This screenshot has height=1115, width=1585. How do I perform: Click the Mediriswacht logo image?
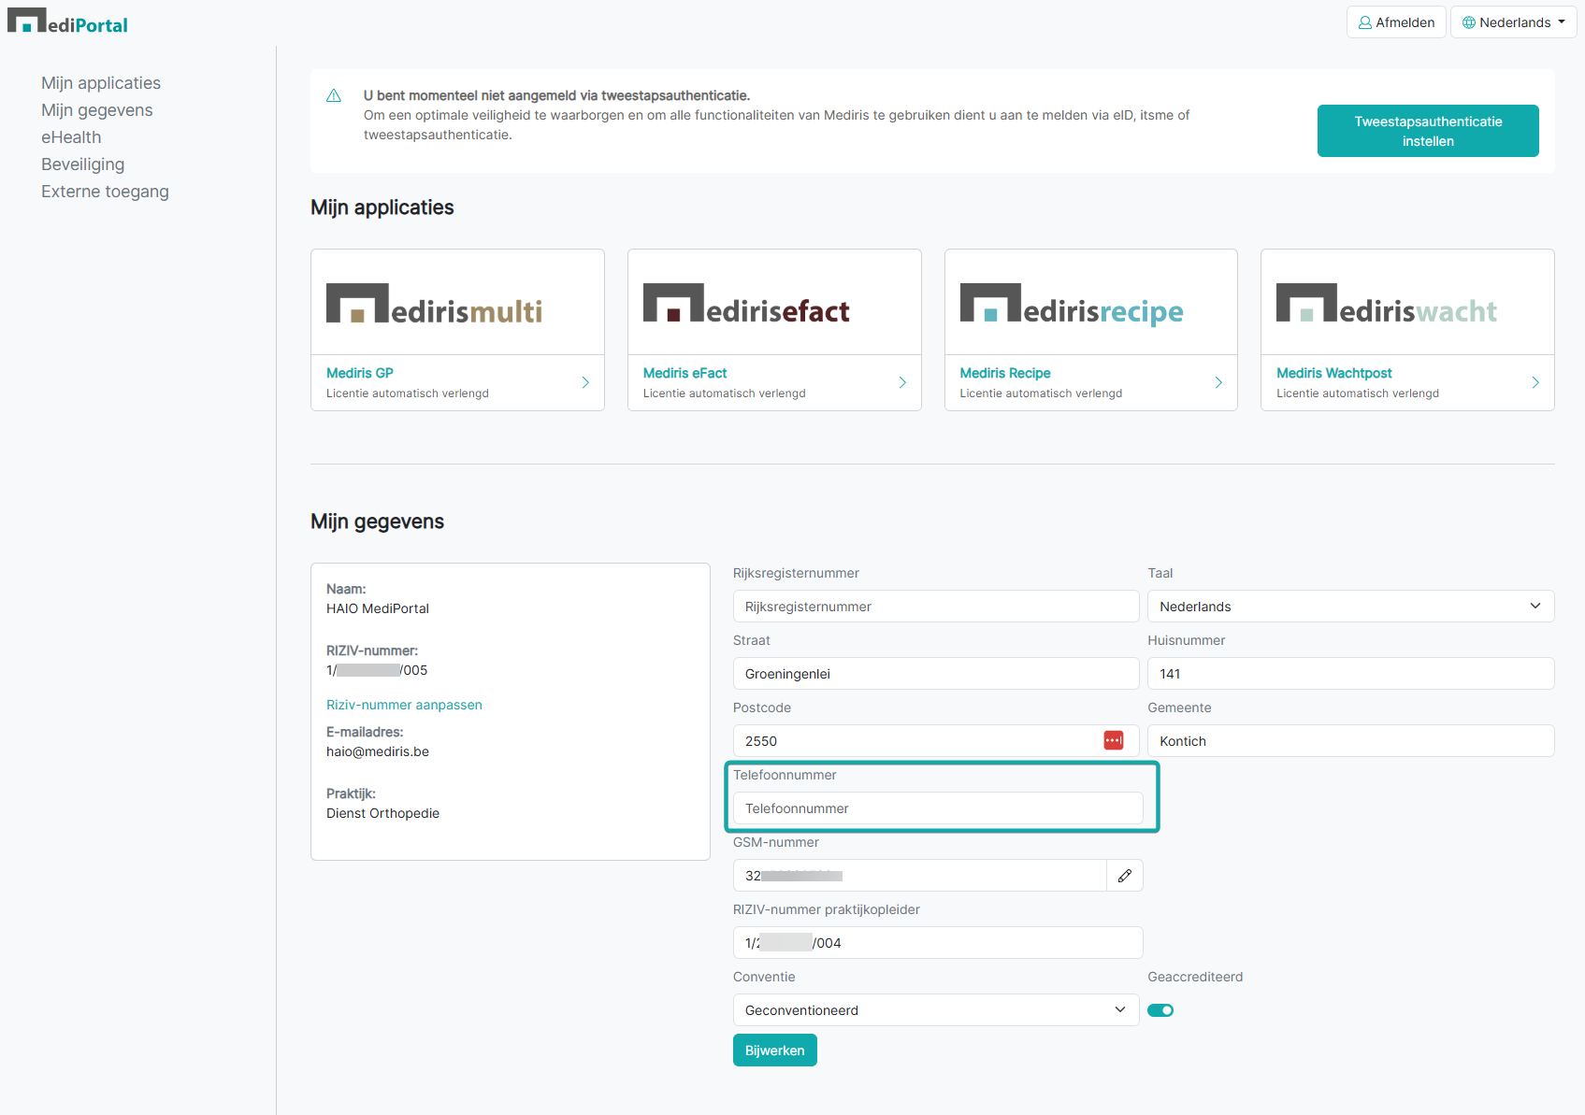tap(1387, 304)
